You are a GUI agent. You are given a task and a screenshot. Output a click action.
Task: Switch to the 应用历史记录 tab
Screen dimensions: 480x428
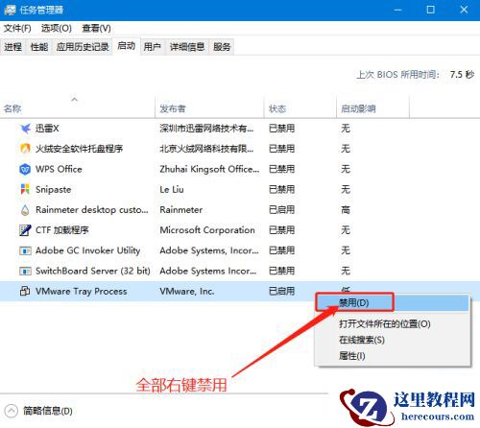[83, 47]
